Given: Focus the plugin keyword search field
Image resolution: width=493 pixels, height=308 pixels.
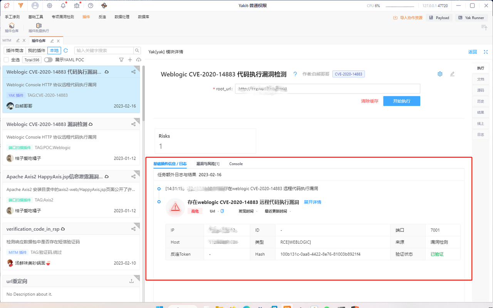Looking at the screenshot, I should pyautogui.click(x=104, y=50).
